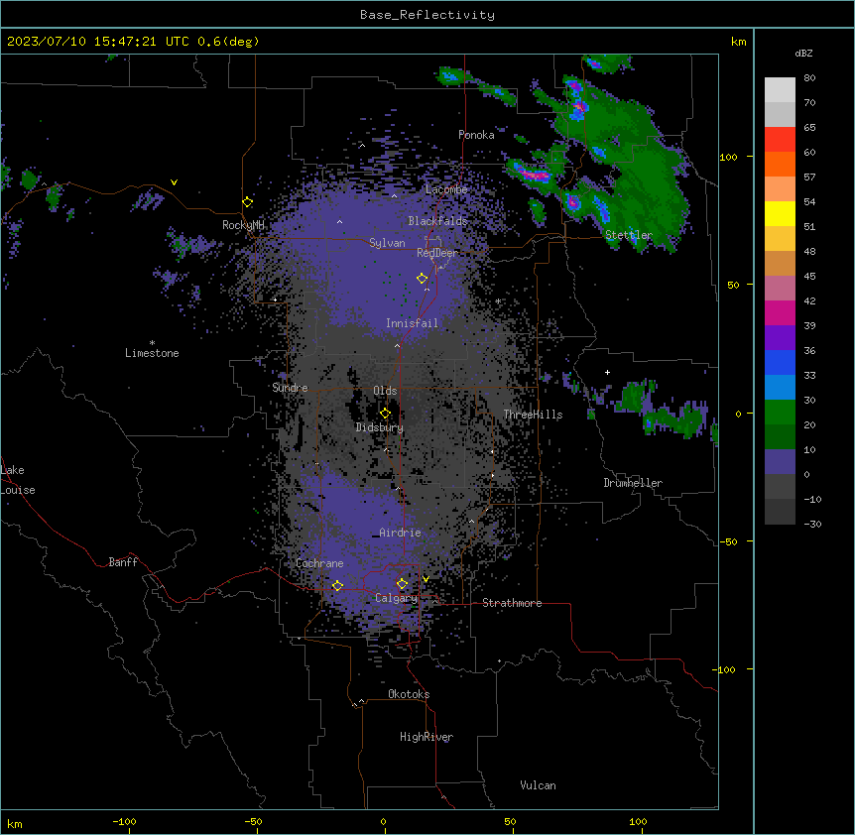This screenshot has height=835, width=855.
Task: Click the Drumheller label
Action: coord(633,483)
